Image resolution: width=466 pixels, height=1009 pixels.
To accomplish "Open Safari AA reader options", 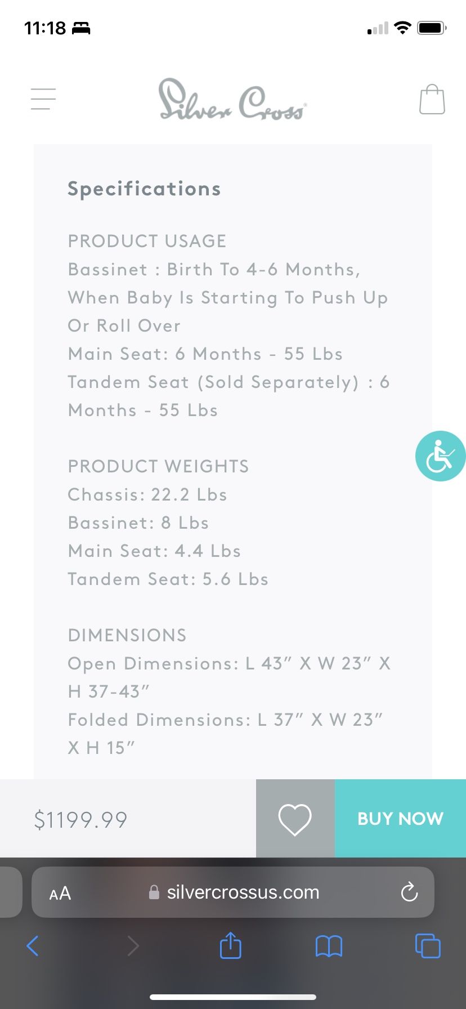I will [x=60, y=893].
